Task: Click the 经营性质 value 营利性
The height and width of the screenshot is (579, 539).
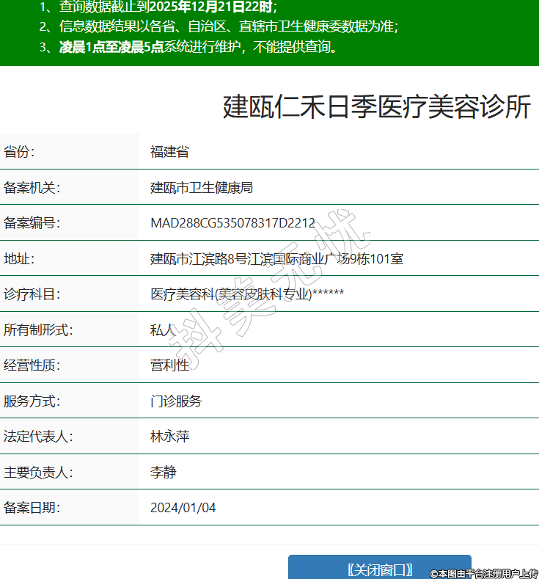Action: tap(169, 365)
